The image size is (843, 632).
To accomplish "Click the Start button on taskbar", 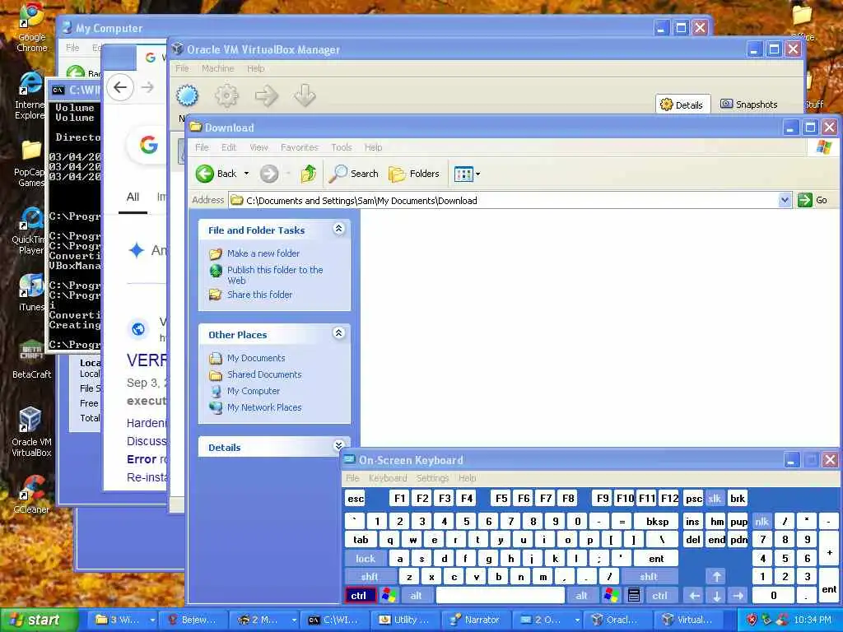I will [38, 620].
